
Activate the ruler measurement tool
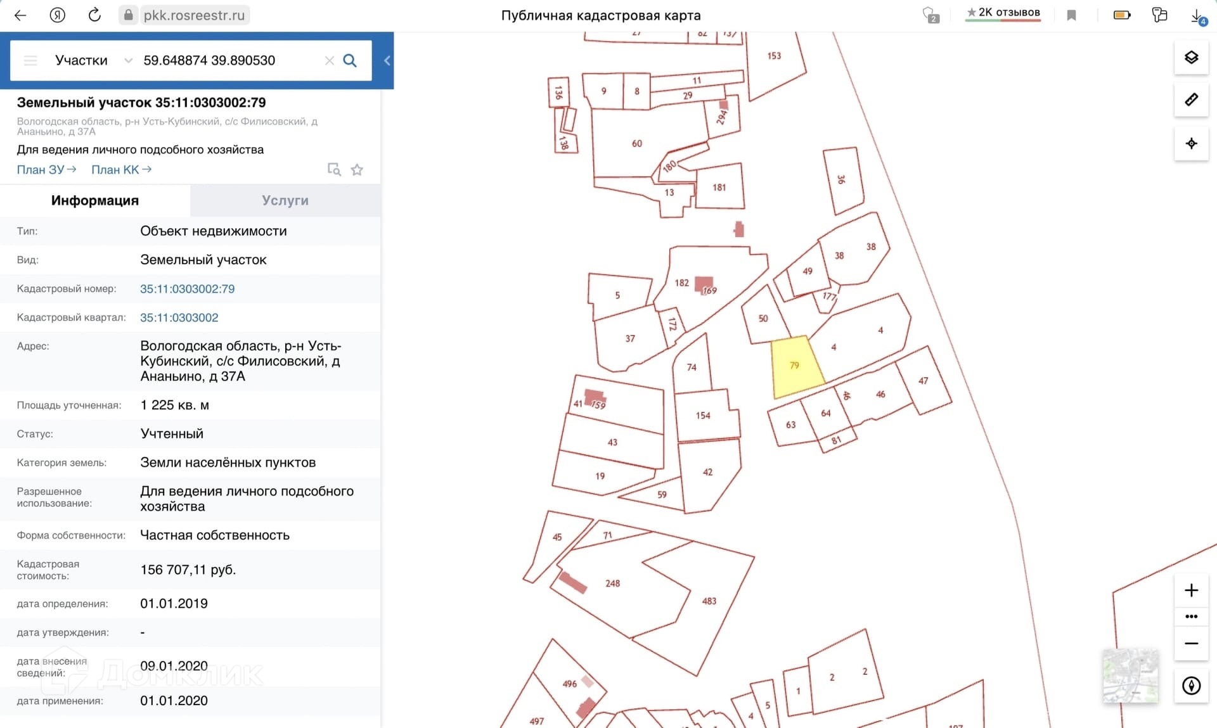coord(1191,100)
